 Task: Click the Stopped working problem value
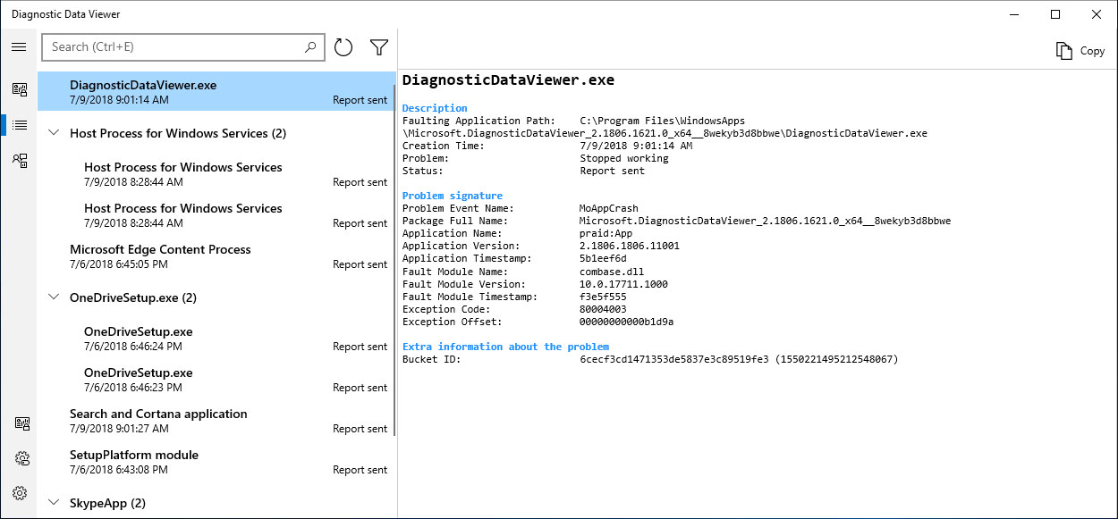point(624,158)
